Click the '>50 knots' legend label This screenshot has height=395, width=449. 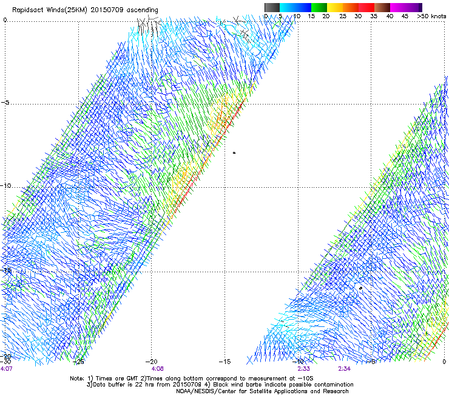tap(431, 16)
